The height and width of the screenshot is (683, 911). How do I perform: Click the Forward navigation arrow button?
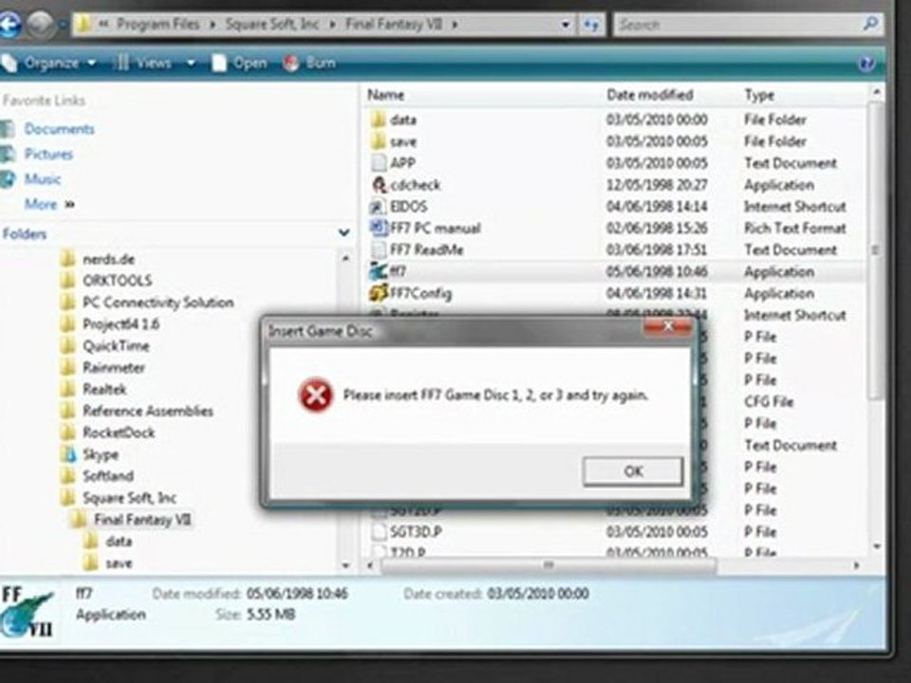(x=41, y=25)
